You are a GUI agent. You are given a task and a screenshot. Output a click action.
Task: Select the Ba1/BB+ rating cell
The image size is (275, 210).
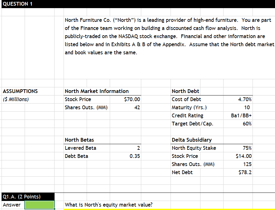[241, 115]
